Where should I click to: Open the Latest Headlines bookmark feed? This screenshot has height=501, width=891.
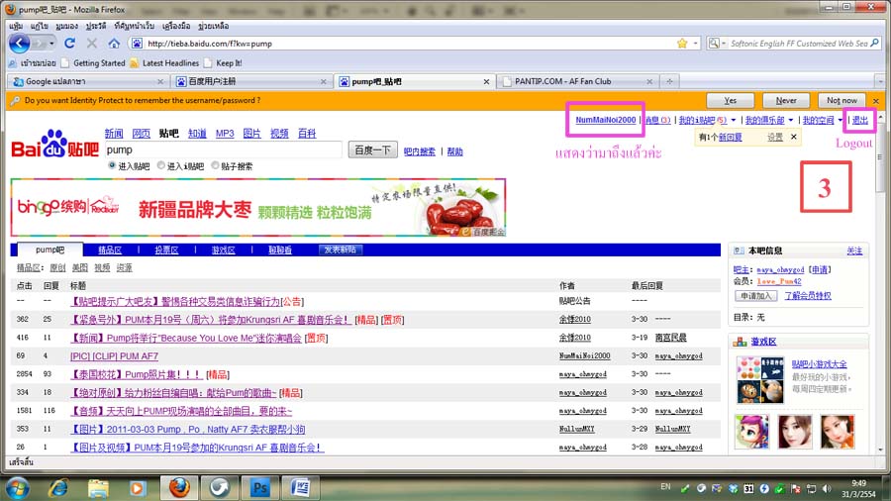(164, 63)
